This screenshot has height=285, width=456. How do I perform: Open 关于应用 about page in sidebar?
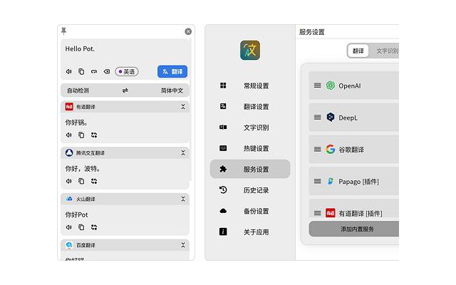click(x=250, y=232)
